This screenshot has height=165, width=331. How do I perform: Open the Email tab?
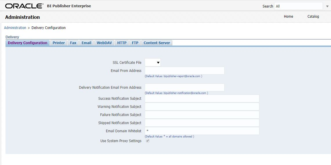click(x=86, y=43)
